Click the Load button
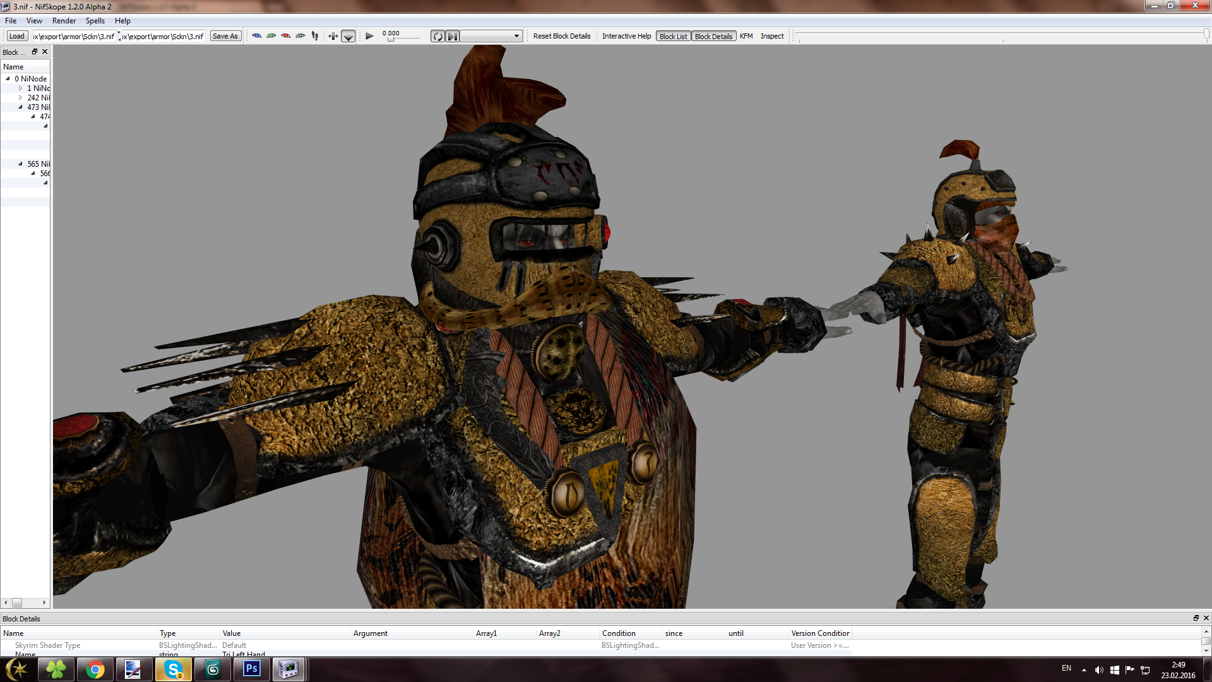Screen dimensions: 1212x682 (17, 36)
